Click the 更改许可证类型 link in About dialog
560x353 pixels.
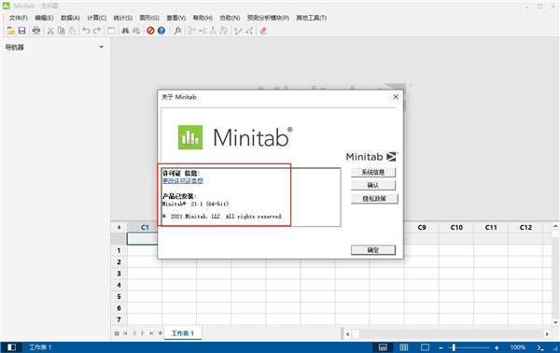[183, 181]
